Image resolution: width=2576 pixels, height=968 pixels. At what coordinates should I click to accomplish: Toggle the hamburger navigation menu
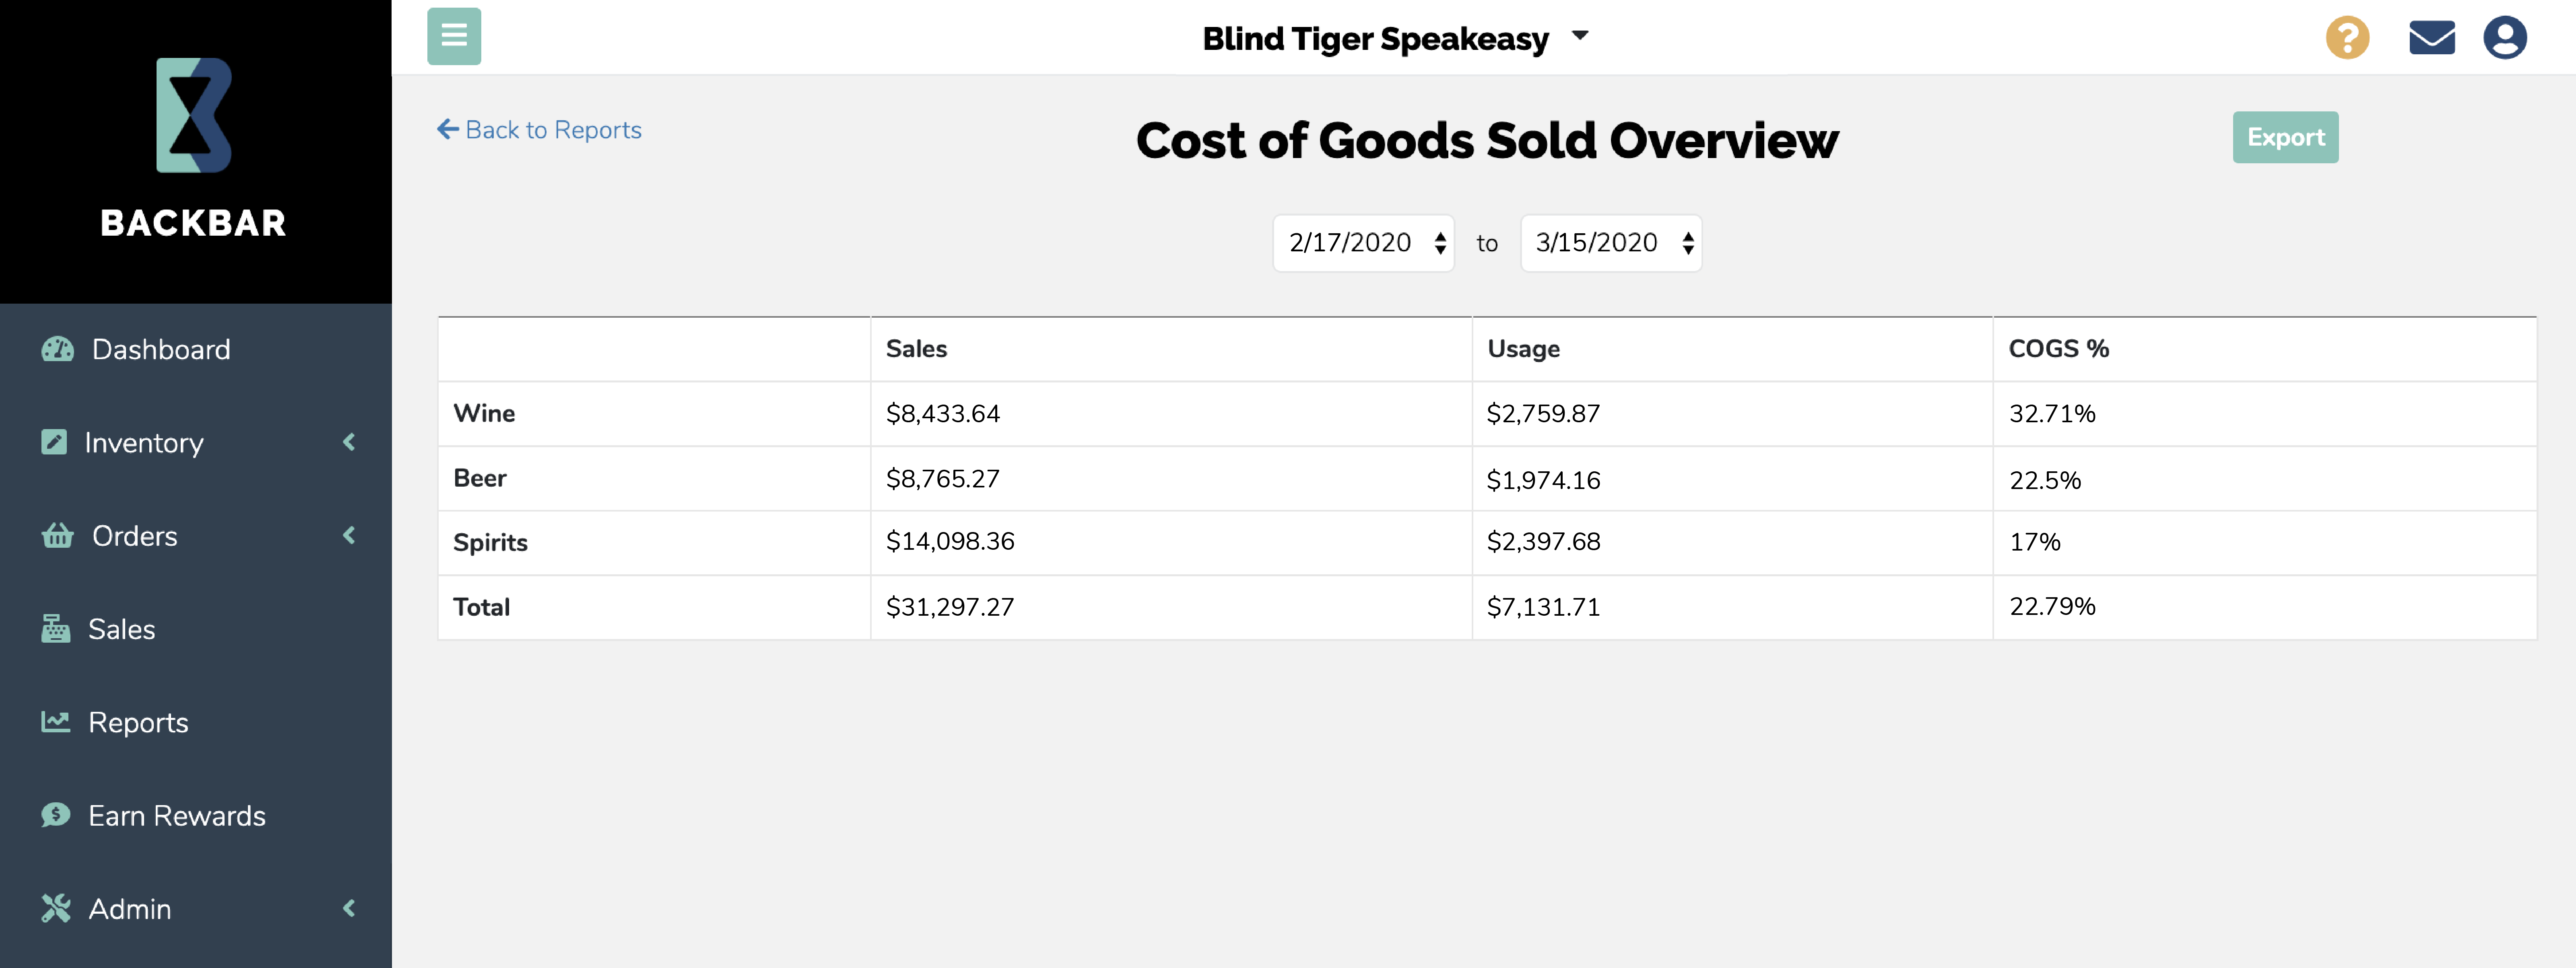(454, 36)
